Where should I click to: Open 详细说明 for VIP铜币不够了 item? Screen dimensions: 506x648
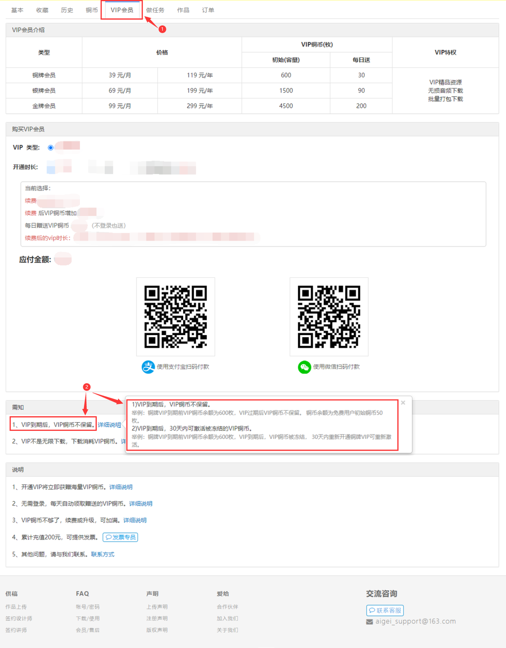coord(135,520)
